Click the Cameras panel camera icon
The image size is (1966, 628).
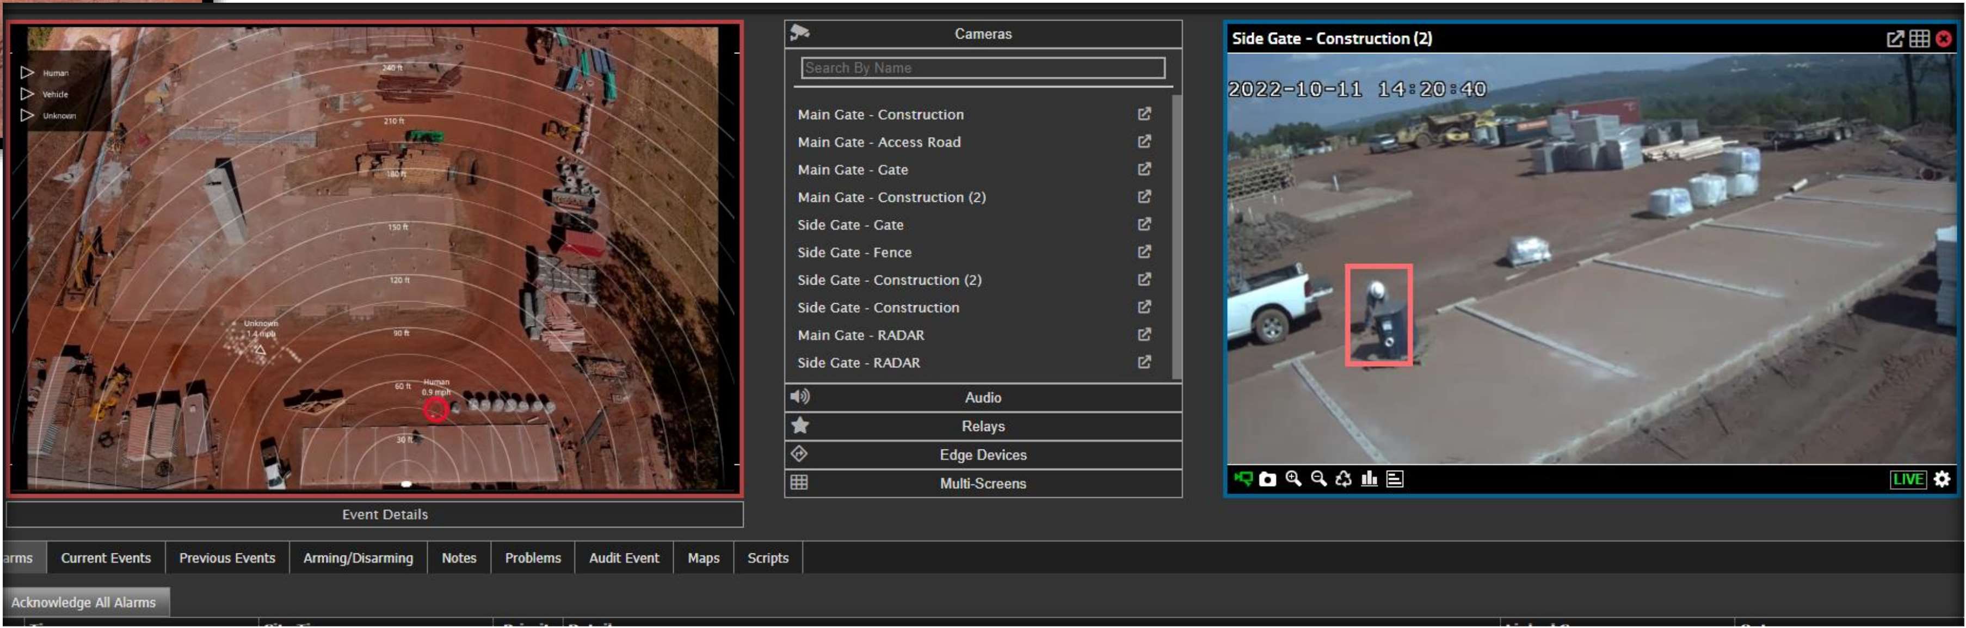(x=800, y=32)
